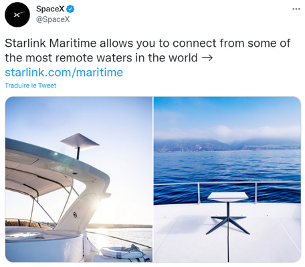Click the tweet text about Starlink Maritime
The height and width of the screenshot is (267, 305).
pyautogui.click(x=147, y=51)
